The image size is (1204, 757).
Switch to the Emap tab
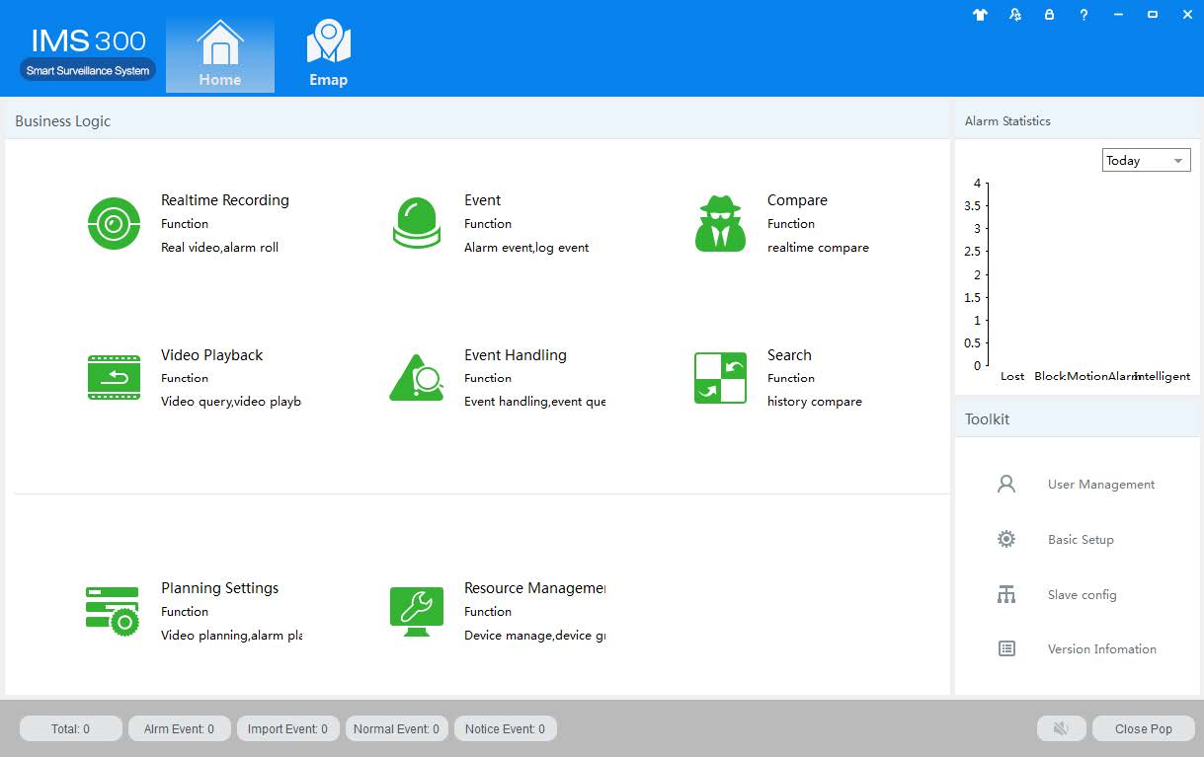tap(328, 55)
